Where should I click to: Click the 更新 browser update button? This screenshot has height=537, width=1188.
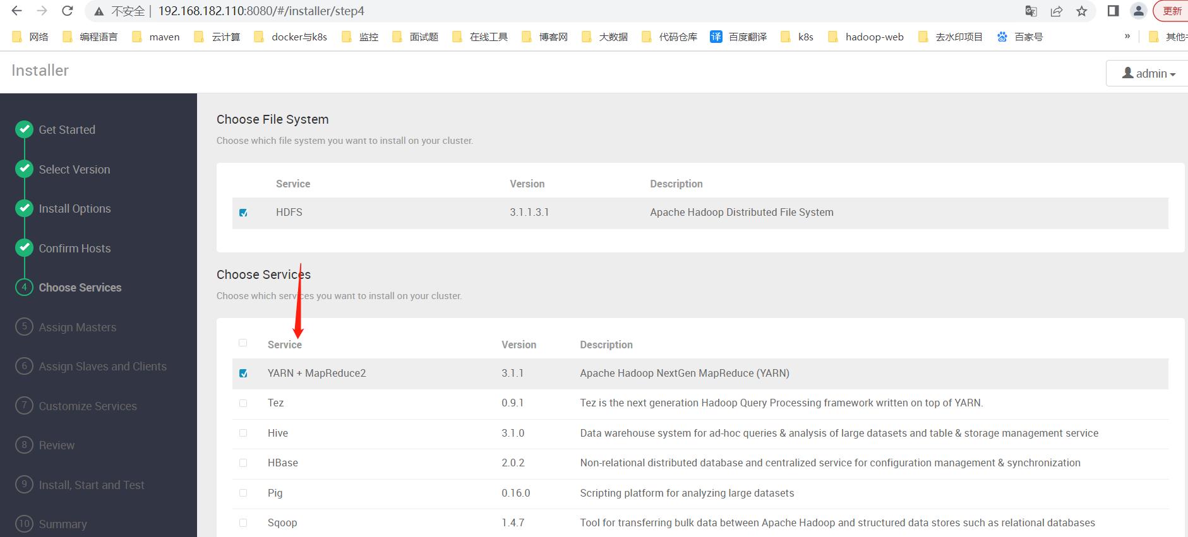point(1172,11)
